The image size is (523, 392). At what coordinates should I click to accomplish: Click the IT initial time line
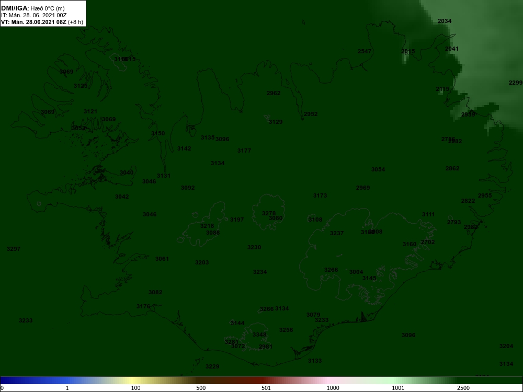point(33,15)
